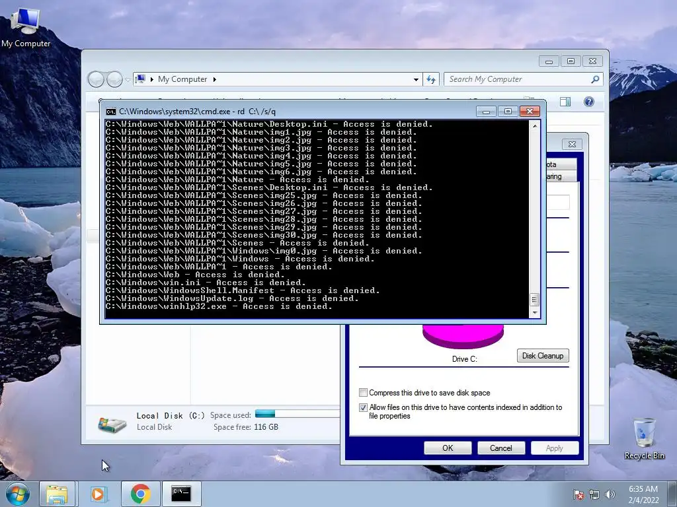Maximize the cmd.exe window
This screenshot has height=507, width=677.
click(508, 112)
